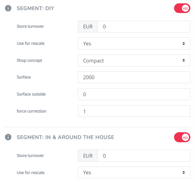
Task: Expand Use for rescale in House segment
Action: (x=134, y=173)
